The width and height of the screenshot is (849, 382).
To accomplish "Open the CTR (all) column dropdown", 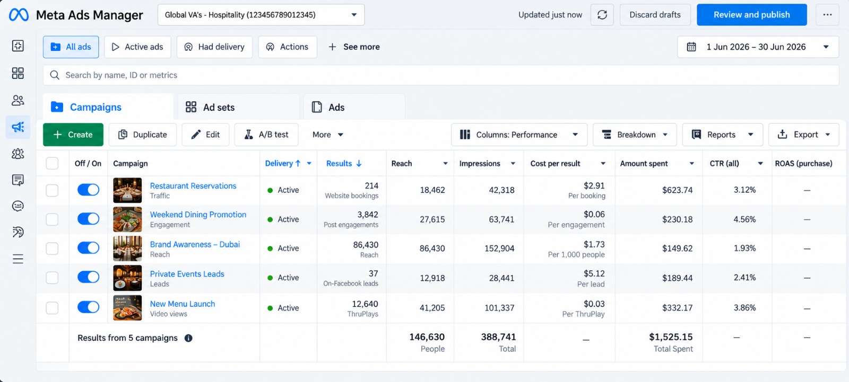I will coord(760,164).
